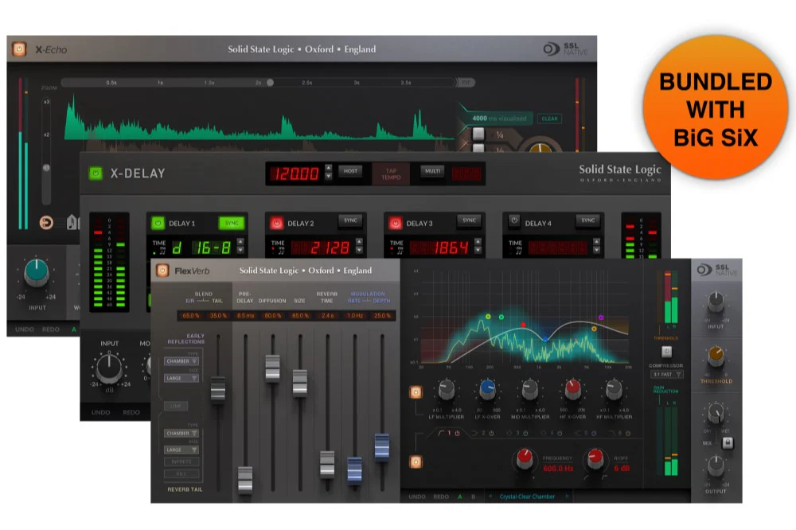The height and width of the screenshot is (530, 796).
Task: Select filter band 2 tab
Action: [483, 433]
